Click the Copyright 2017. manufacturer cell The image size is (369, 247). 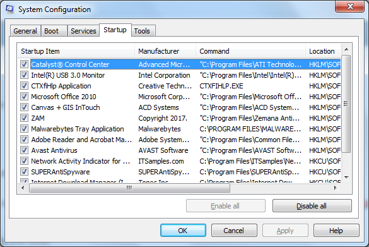click(163, 118)
